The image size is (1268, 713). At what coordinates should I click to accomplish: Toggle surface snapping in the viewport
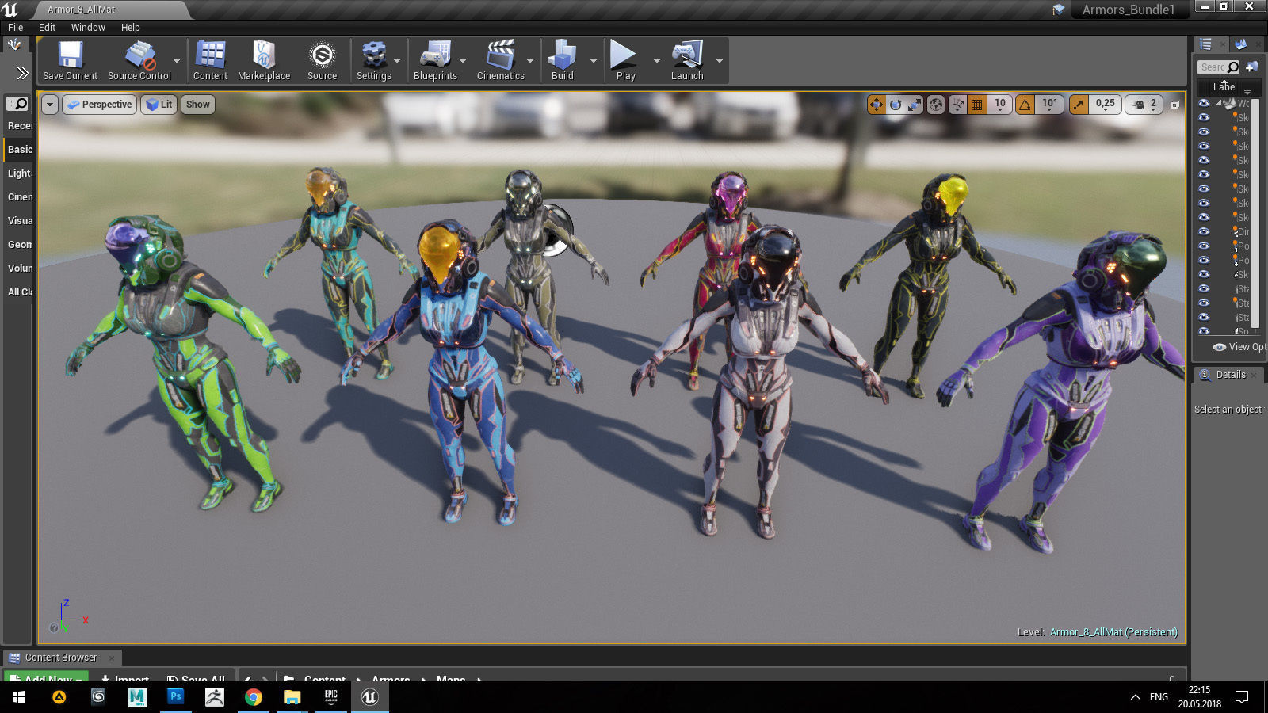tap(958, 105)
